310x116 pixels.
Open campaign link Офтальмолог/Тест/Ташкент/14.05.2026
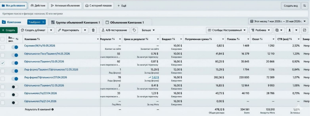click(x=47, y=54)
